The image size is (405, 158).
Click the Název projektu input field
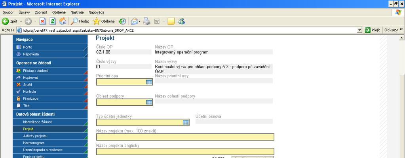(185, 137)
